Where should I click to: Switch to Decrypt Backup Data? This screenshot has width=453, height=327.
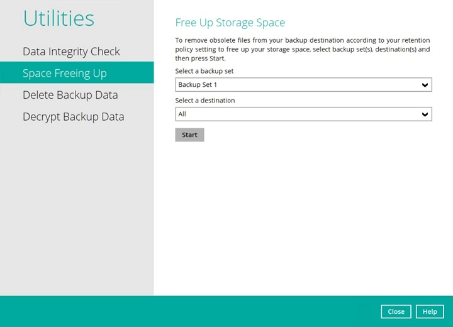click(73, 117)
